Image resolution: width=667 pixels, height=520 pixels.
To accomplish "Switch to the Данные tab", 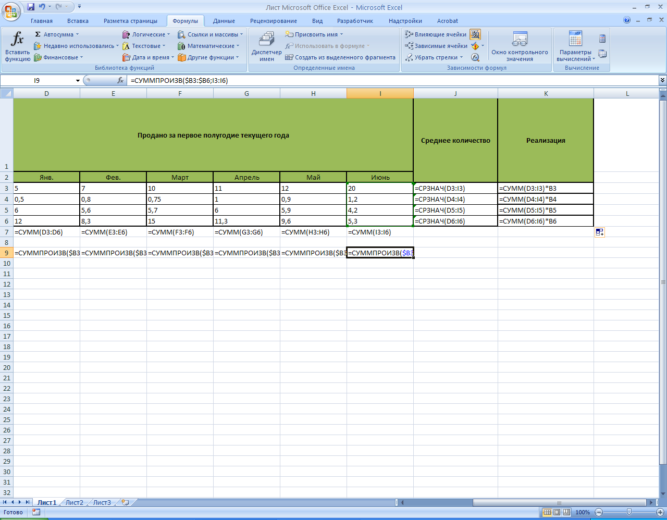I will pos(224,21).
